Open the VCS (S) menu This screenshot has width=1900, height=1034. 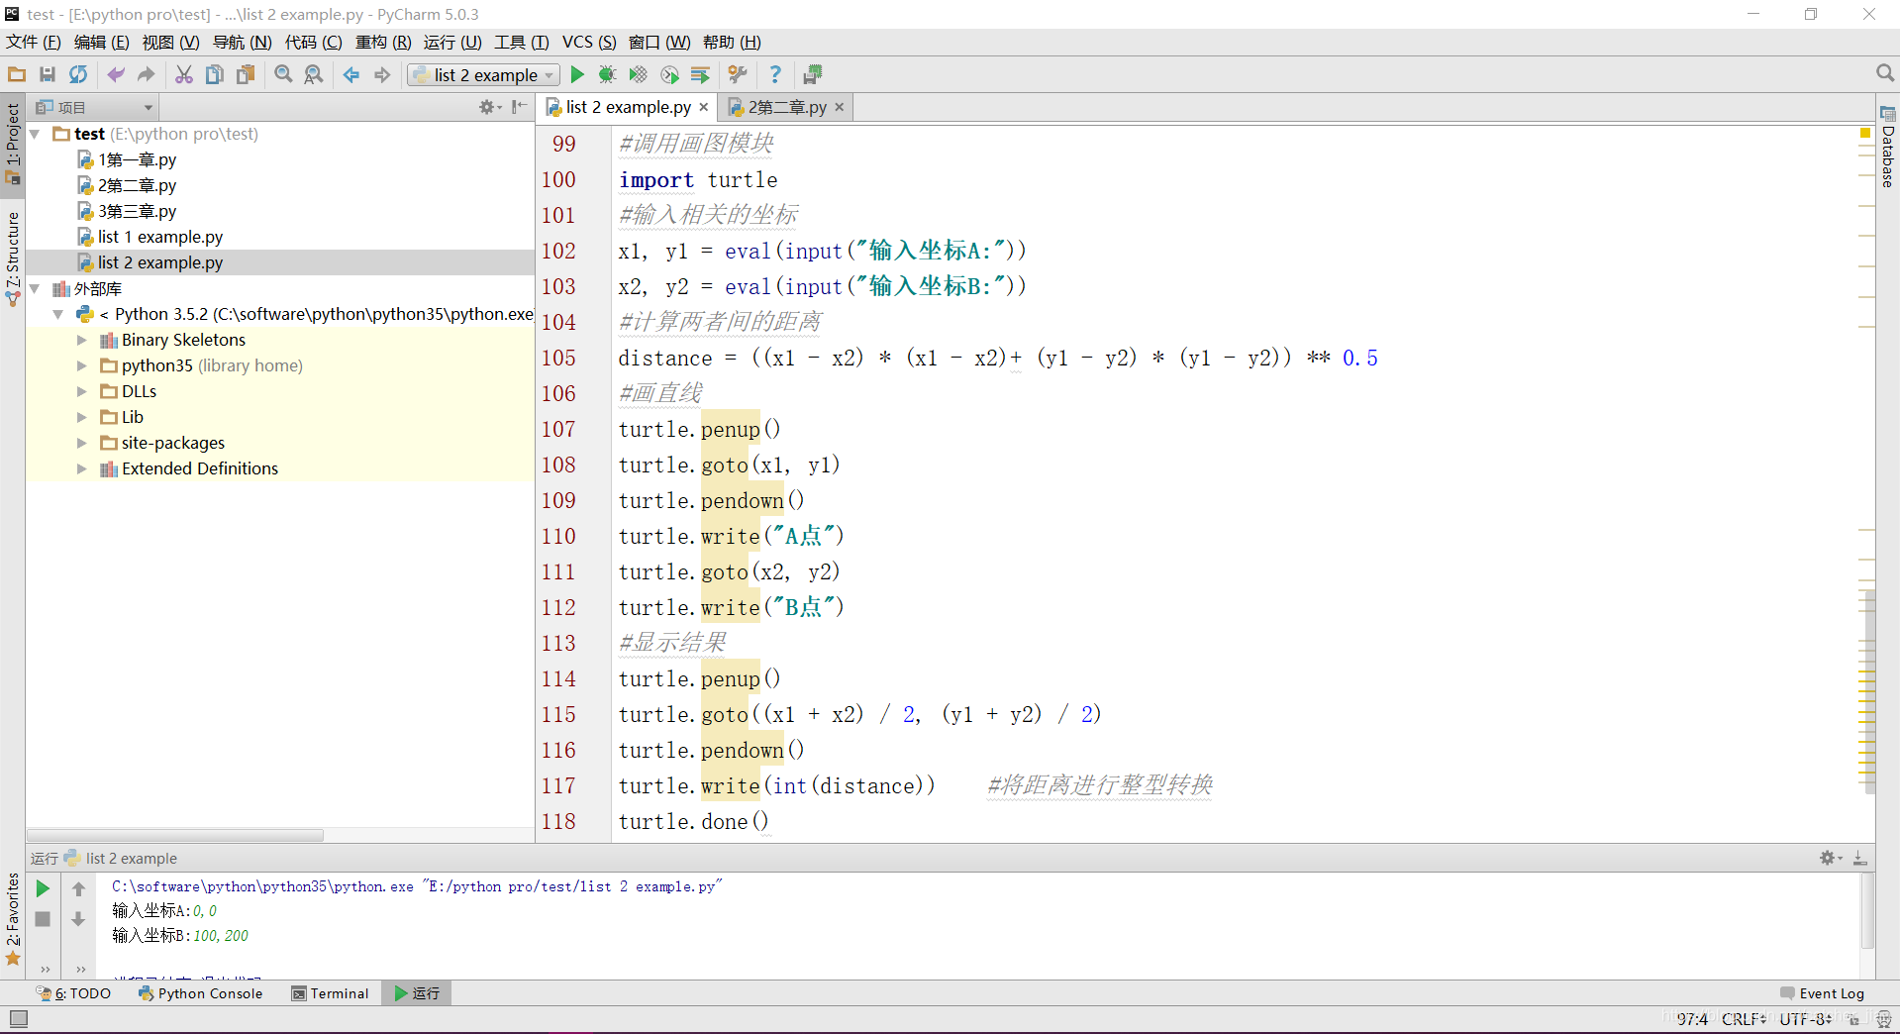589,42
